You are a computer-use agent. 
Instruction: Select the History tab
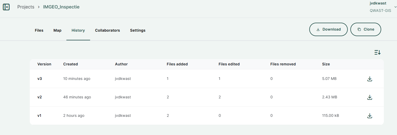pyautogui.click(x=78, y=30)
